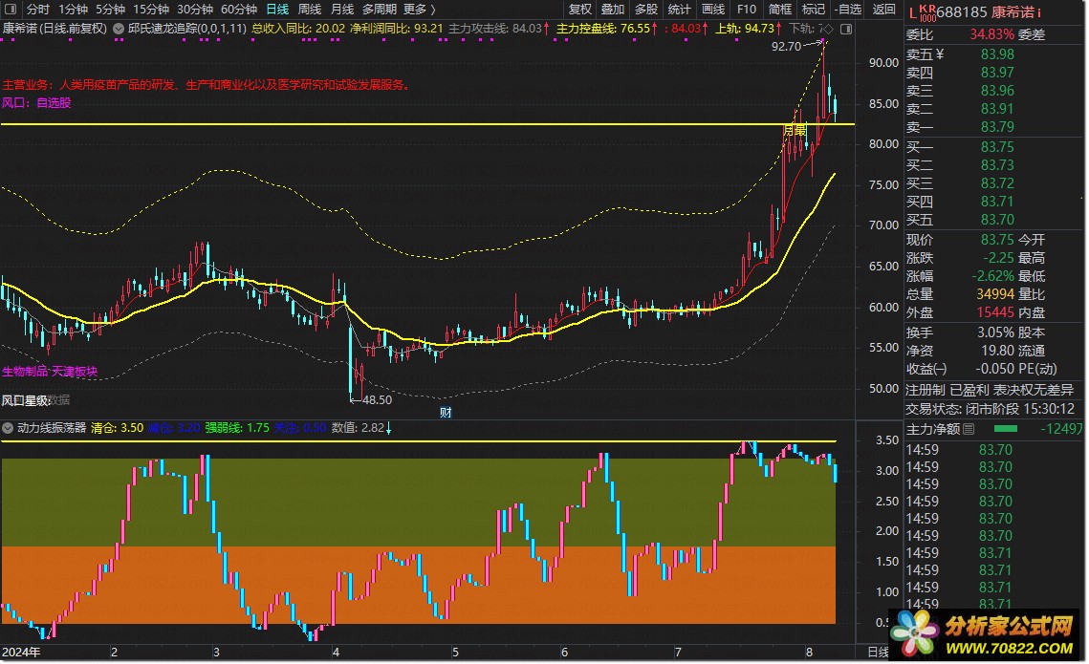Viewport: 1089px width, 664px height.
Task: Click the 上轨 94.73 indicator value
Action: [x=745, y=29]
